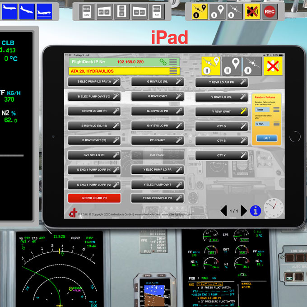Click yellow pause flight and position icon in top toolbar
307x307 pixels.
click(200, 11)
